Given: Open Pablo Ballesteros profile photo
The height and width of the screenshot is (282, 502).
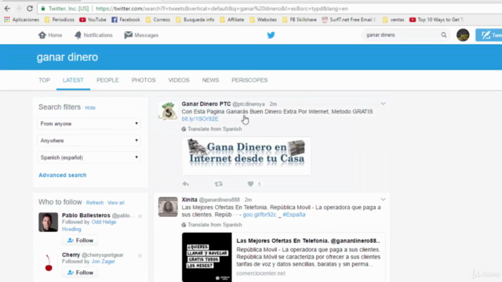Looking at the screenshot, I should [x=49, y=222].
